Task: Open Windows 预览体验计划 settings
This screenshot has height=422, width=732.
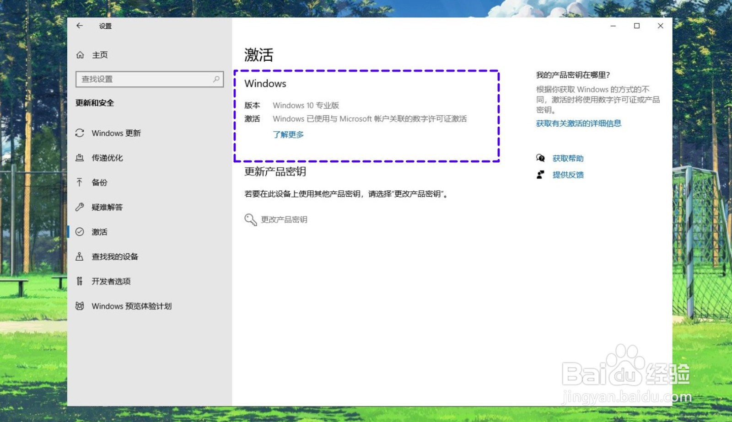Action: tap(81, 306)
